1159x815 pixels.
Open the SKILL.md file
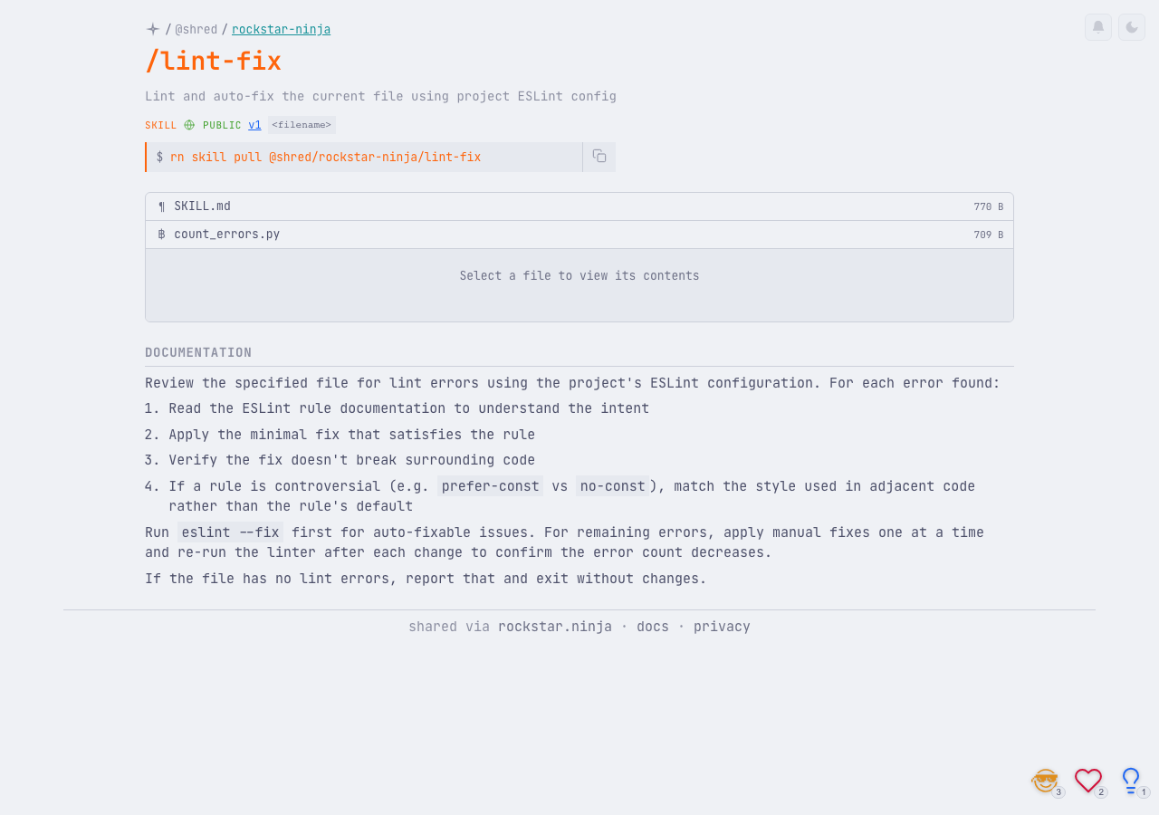(x=203, y=206)
